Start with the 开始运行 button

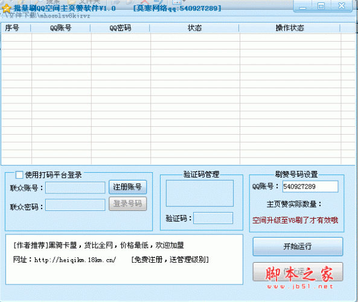(x=298, y=246)
